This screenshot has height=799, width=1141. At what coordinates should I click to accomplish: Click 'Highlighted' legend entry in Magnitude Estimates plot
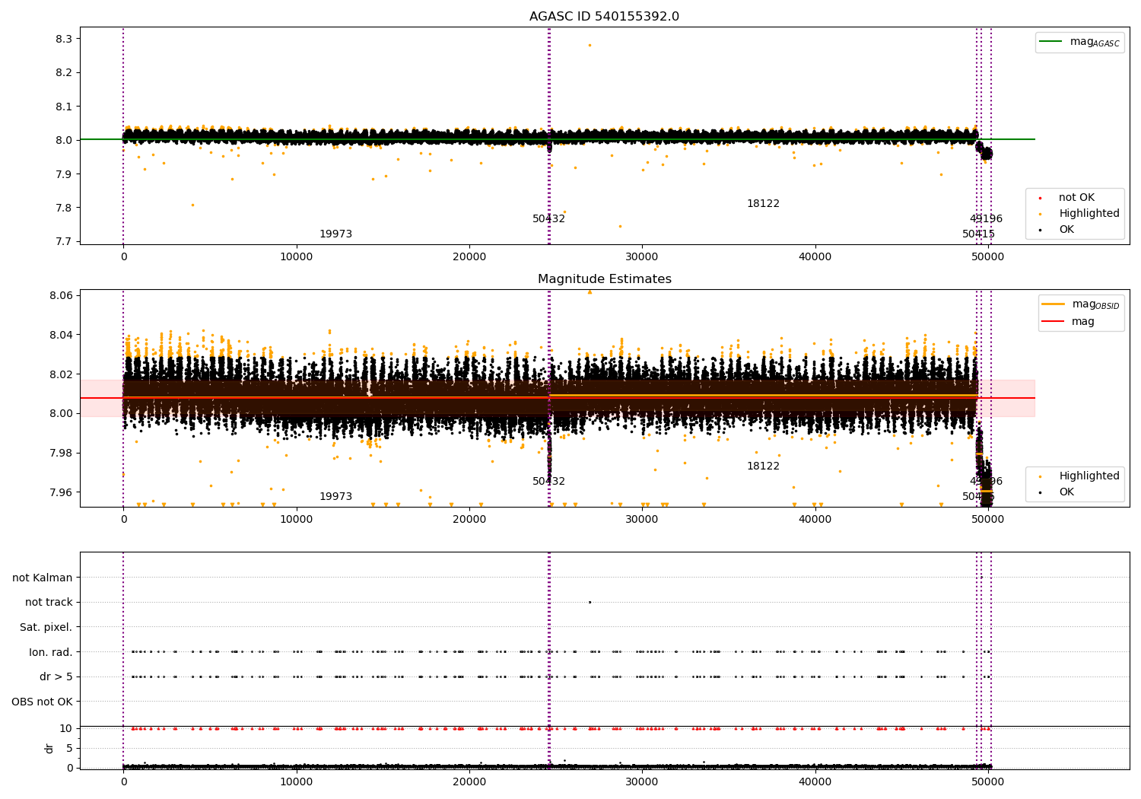click(1089, 476)
